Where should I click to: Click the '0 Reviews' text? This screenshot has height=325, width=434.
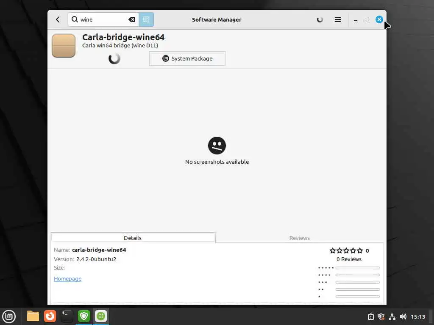pos(349,259)
